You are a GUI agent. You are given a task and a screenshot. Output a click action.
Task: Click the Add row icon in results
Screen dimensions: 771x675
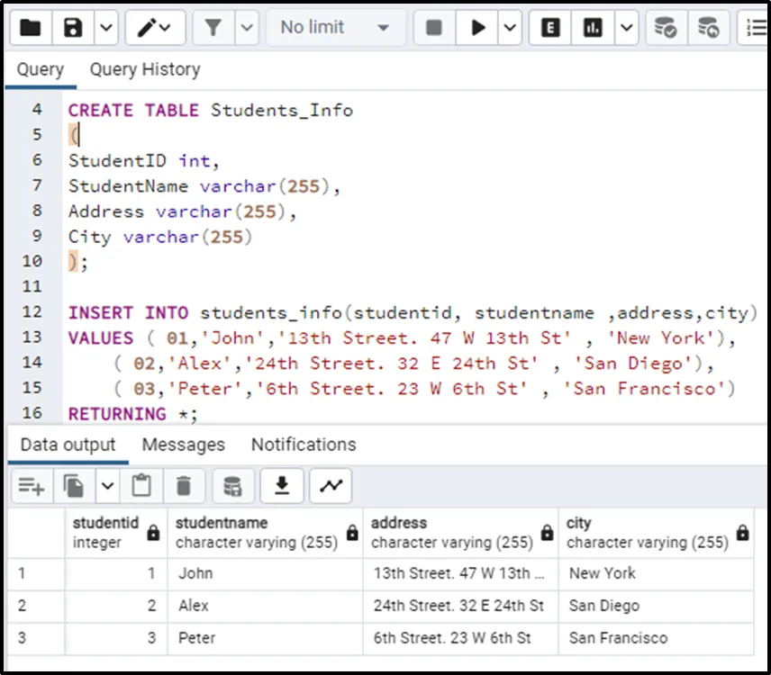pyautogui.click(x=31, y=487)
